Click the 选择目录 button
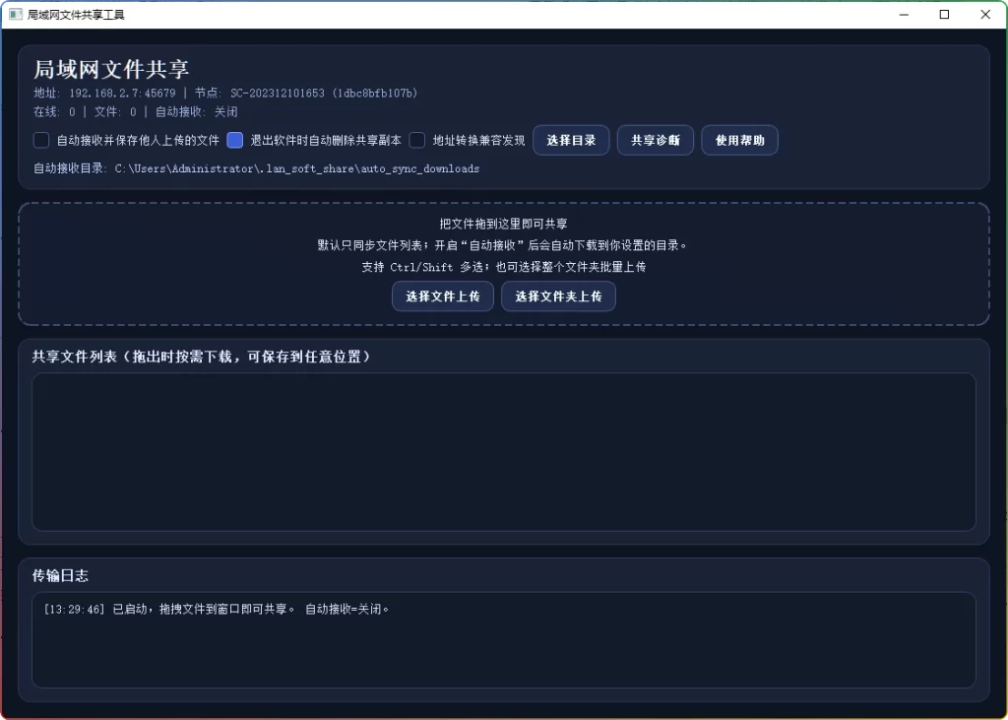This screenshot has height=720, width=1008. click(571, 139)
